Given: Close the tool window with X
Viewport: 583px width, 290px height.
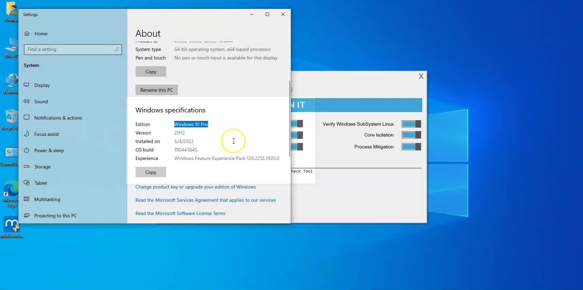Looking at the screenshot, I should click(421, 76).
